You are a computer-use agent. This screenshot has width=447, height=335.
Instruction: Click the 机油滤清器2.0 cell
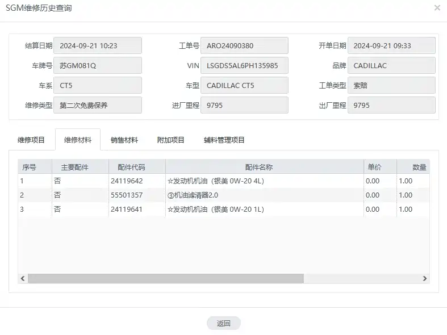click(x=265, y=195)
